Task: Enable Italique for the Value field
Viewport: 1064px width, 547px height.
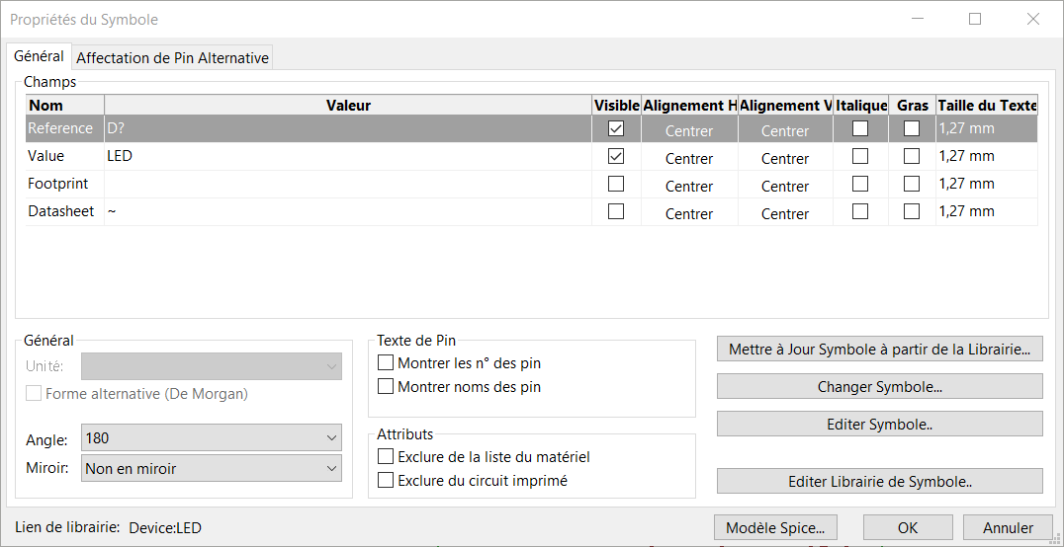Action: 860,156
